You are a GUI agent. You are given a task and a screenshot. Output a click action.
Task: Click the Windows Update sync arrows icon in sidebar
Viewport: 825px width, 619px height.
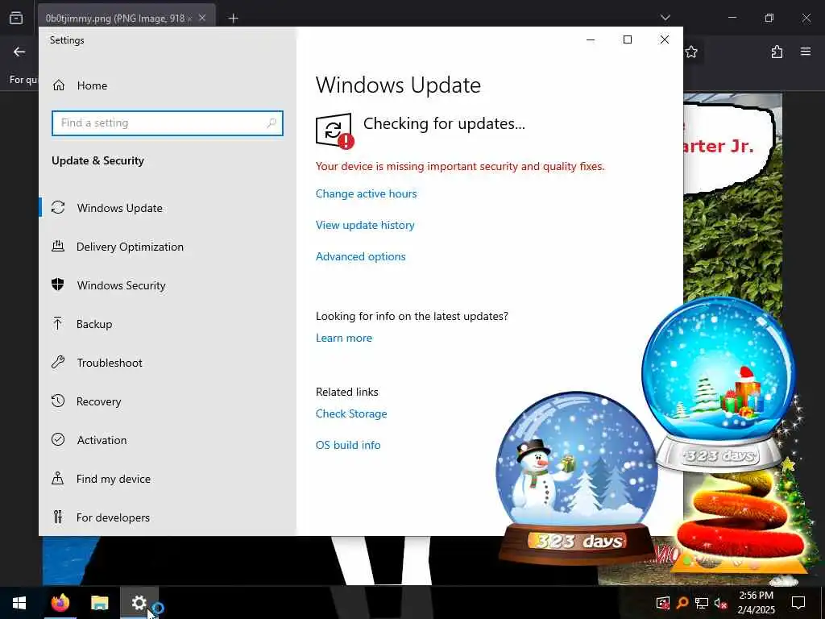(x=58, y=207)
